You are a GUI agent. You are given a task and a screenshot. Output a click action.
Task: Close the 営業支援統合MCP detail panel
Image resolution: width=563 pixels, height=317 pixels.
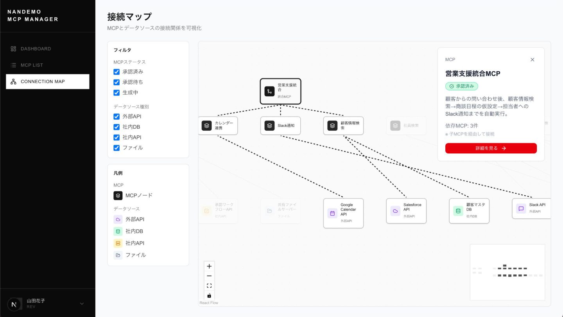[532, 59]
